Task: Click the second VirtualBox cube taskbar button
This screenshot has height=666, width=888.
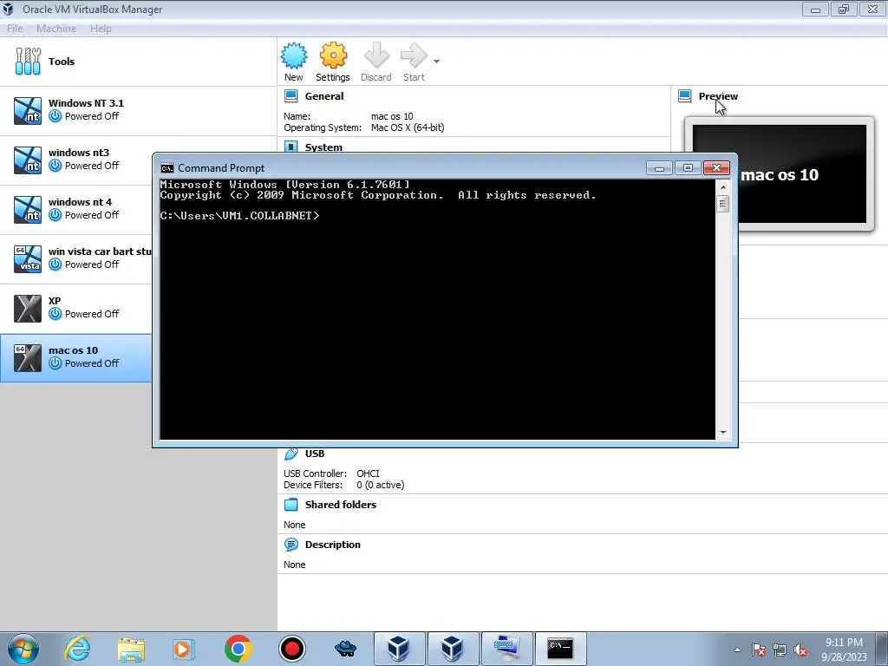Action: click(x=453, y=649)
